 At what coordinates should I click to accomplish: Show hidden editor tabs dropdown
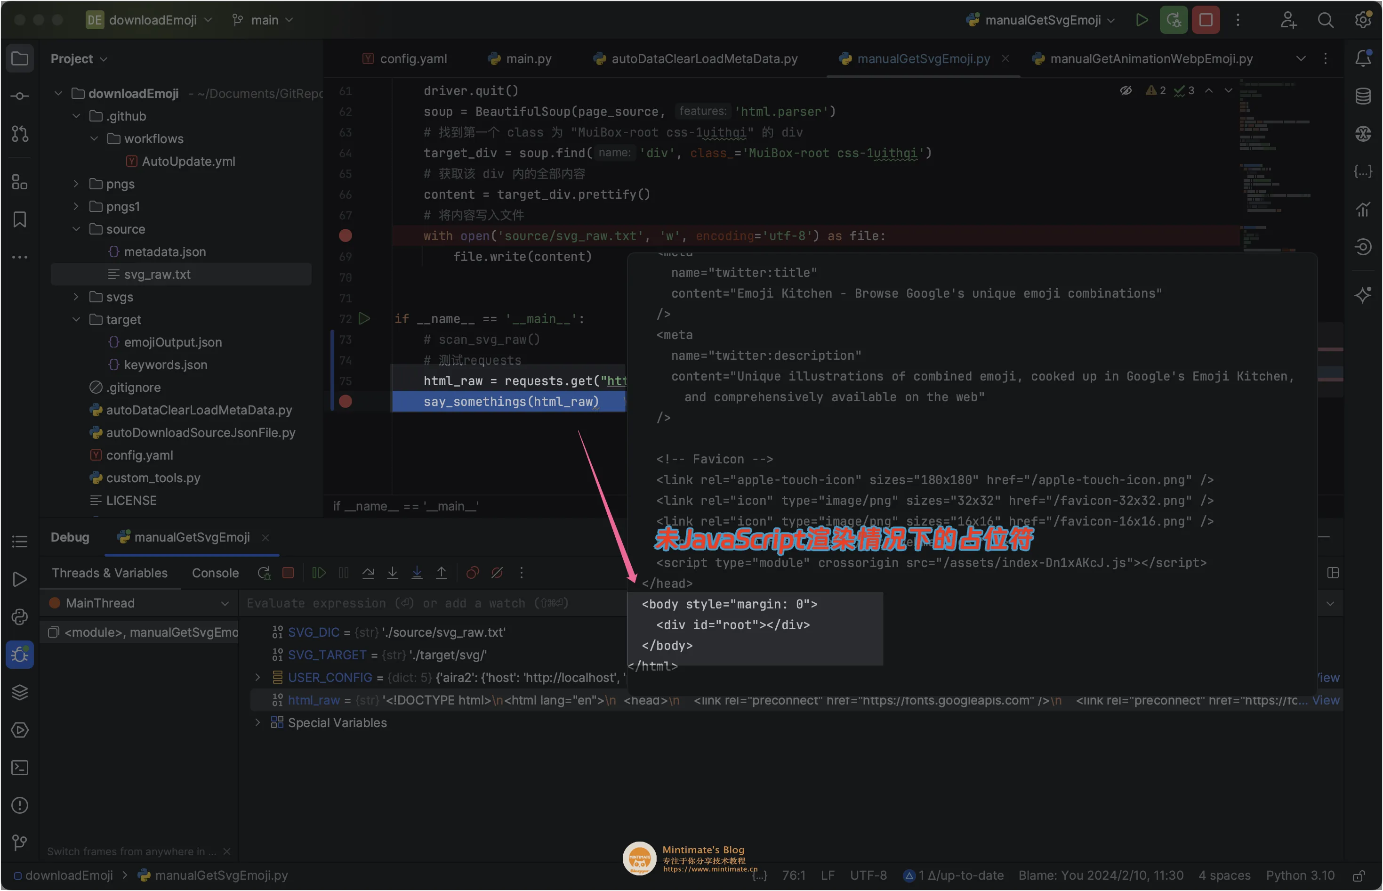coord(1301,58)
